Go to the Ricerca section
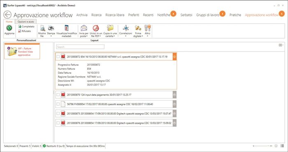Screen dimensions: 288x152 point(96,15)
